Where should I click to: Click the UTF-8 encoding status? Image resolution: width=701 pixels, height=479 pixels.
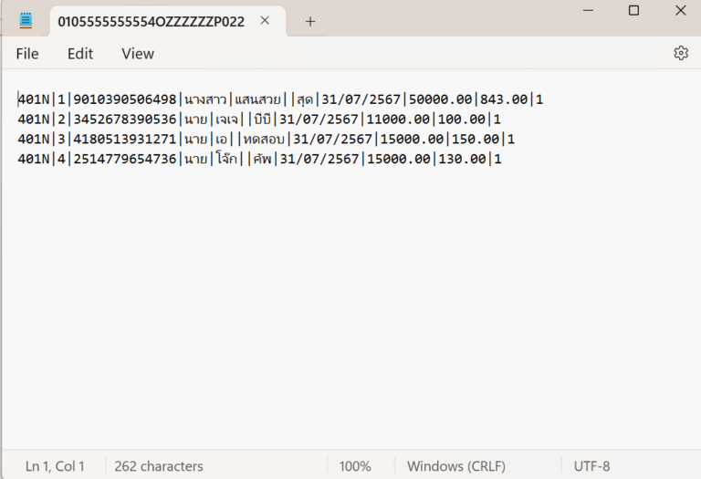pyautogui.click(x=591, y=466)
